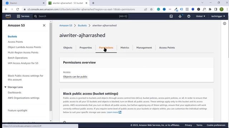
Task: Switch to the Metrics tab
Action: 125,48
